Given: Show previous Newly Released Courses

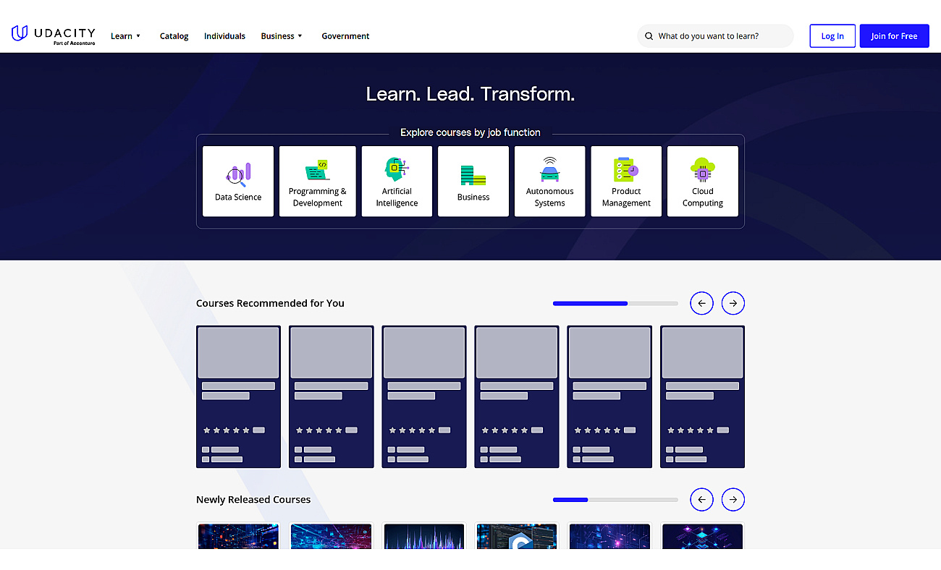Looking at the screenshot, I should click(x=701, y=499).
